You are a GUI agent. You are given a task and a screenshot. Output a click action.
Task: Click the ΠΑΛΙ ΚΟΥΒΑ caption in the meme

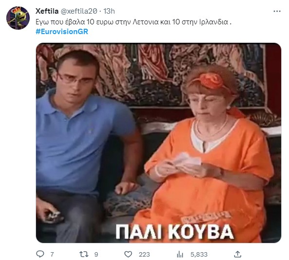pyautogui.click(x=175, y=232)
